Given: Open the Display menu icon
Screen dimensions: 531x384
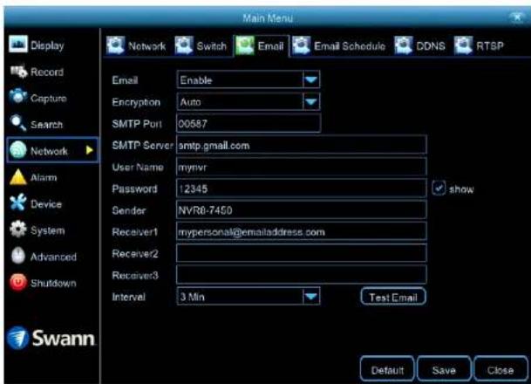Looking at the screenshot, I should point(18,44).
